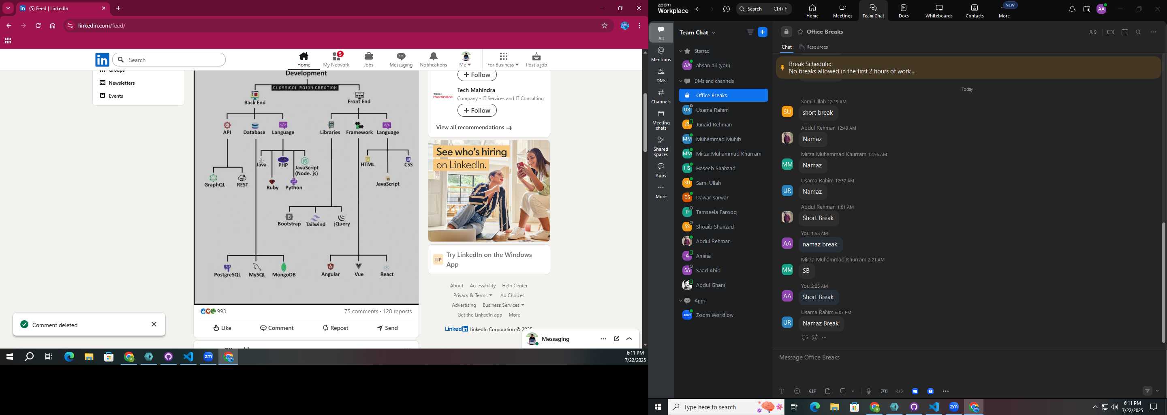
Task: Open LinkedIn Me dropdown menu
Action: [x=465, y=59]
